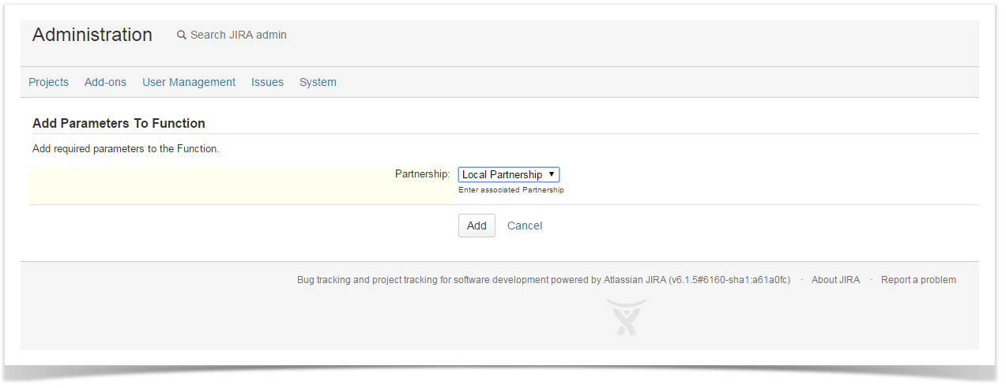Focus the Search JIRA admin field
The image size is (1006, 388).
tap(238, 35)
